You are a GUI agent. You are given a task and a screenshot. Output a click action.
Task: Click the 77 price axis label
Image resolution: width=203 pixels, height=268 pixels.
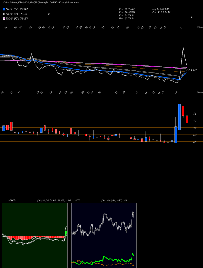(194, 121)
